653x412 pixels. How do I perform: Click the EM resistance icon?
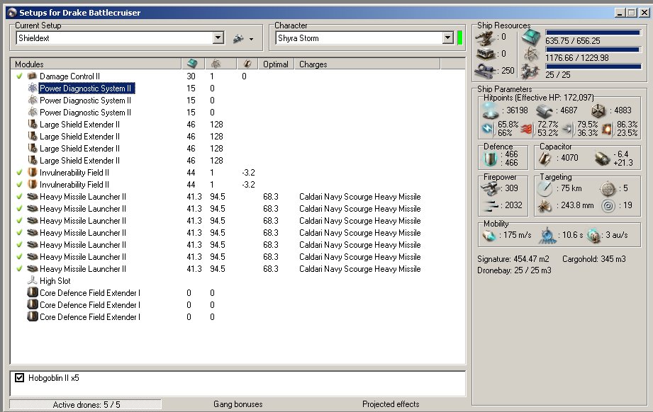(x=488, y=128)
